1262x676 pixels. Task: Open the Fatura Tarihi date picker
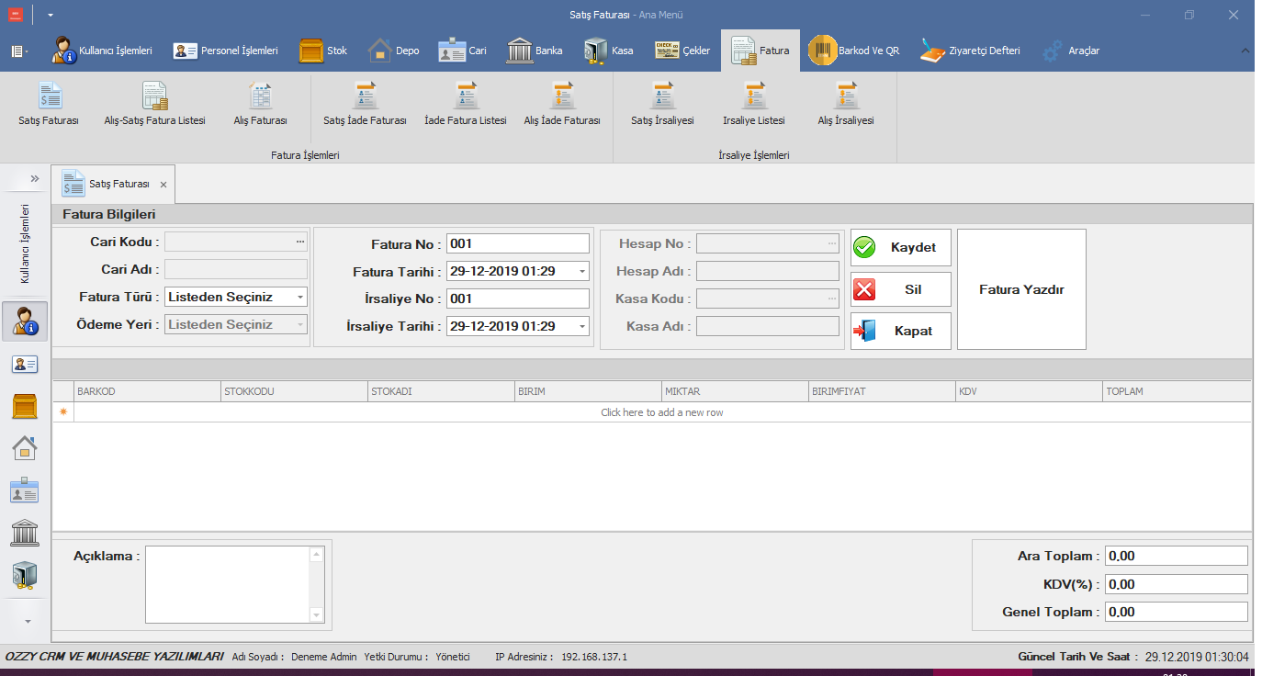(581, 272)
